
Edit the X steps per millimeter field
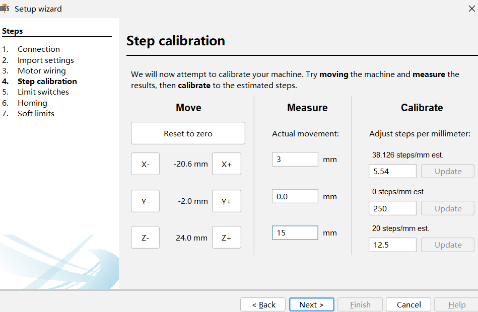392,171
